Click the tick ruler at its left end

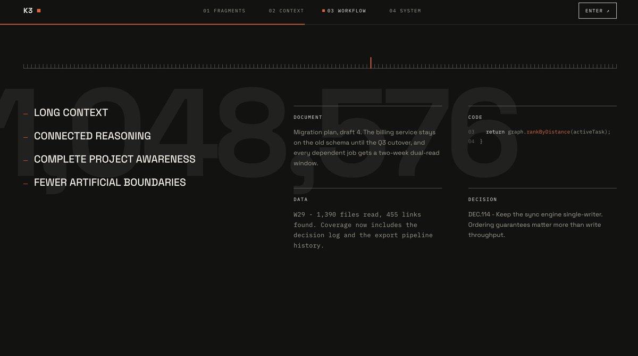25,67
